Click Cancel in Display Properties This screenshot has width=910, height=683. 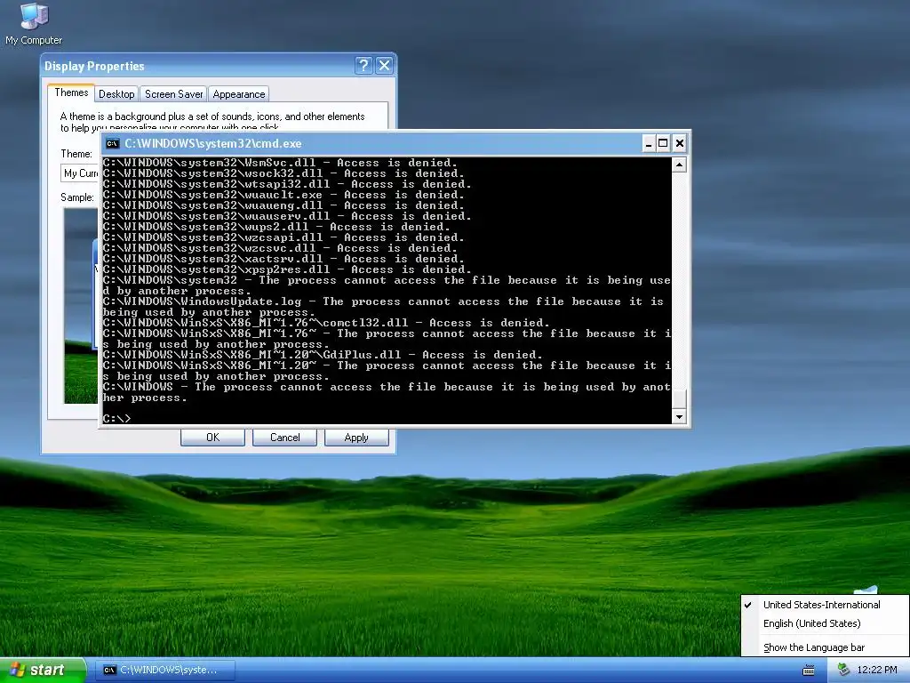[284, 438]
